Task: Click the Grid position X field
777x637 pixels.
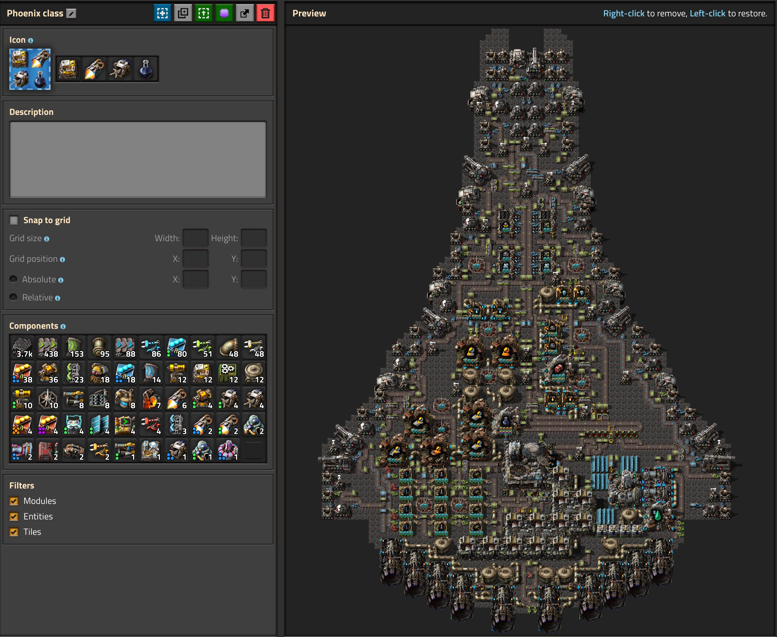Action: click(195, 258)
